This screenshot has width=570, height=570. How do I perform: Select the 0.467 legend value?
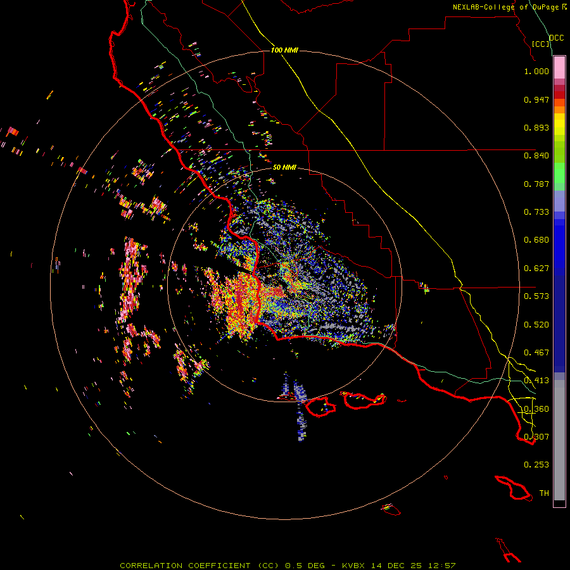pos(536,353)
